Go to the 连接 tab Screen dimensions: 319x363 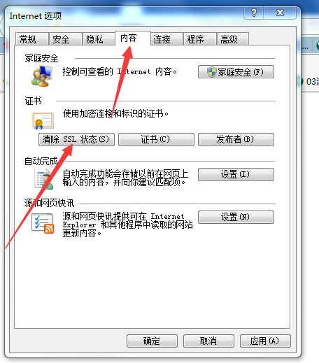[166, 39]
